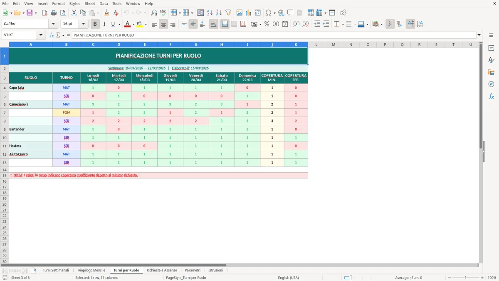The height and width of the screenshot is (281, 499).
Task: Toggle Center Horizontally alignment
Action: [x=163, y=24]
